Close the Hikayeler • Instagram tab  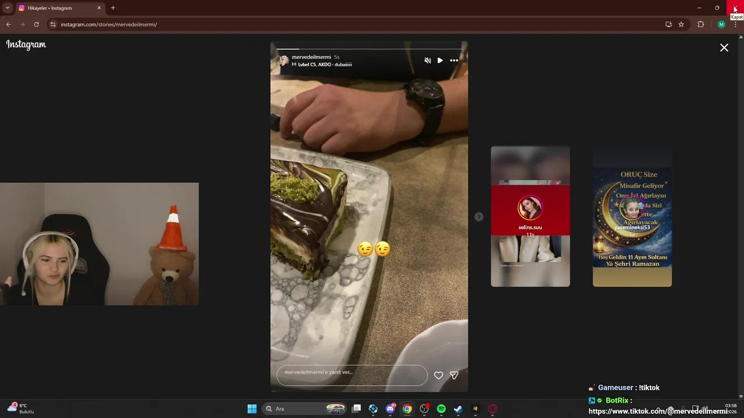[x=99, y=8]
